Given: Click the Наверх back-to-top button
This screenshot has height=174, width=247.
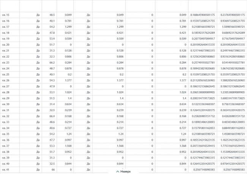Looking at the screenshot, I should (x=123, y=171).
